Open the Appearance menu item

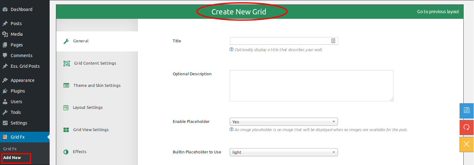pyautogui.click(x=25, y=80)
